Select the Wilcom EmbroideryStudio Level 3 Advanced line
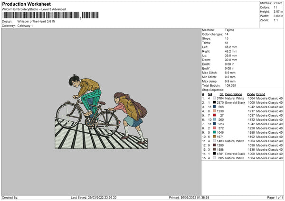Image resolution: width=285 pixels, height=201 pixels. coord(34,9)
